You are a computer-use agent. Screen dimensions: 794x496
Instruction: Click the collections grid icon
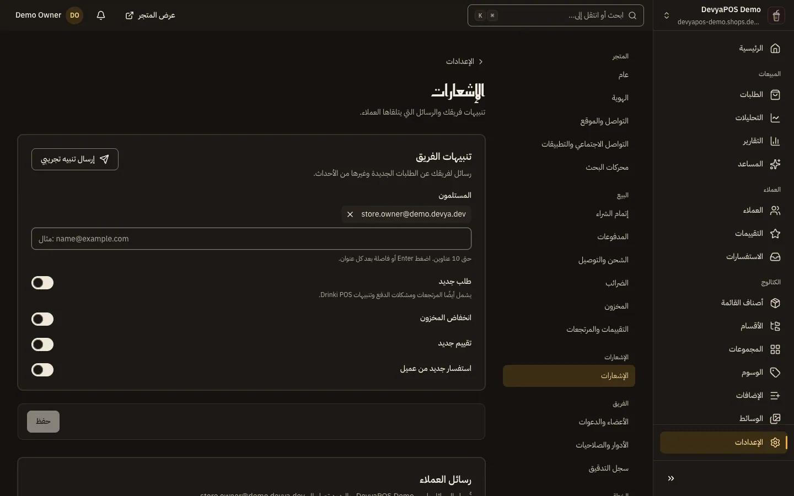[775, 349]
